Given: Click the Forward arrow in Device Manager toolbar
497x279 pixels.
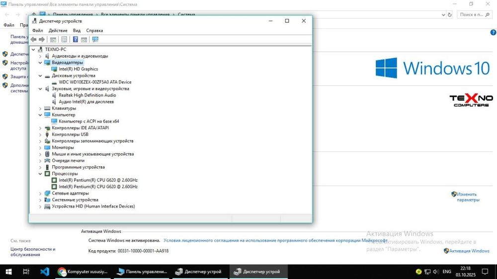Looking at the screenshot, I should coord(42,39).
